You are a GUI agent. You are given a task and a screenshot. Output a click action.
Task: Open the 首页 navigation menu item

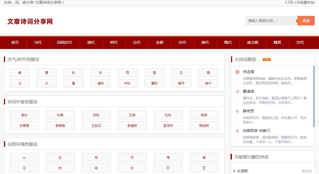click(x=15, y=42)
